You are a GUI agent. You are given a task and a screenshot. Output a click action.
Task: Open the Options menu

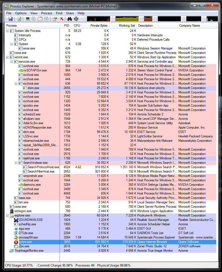pyautogui.click(x=21, y=13)
